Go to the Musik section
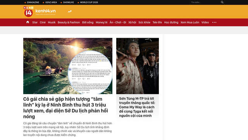 [52, 23]
